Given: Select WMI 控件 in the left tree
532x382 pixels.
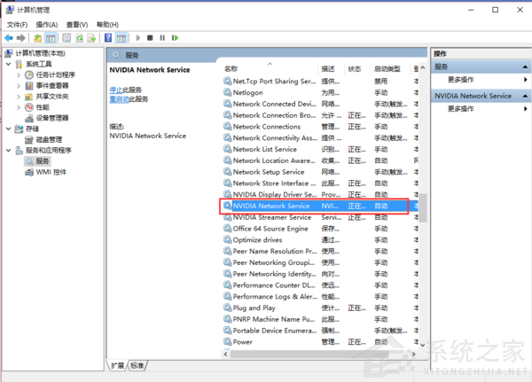Looking at the screenshot, I should click(50, 171).
